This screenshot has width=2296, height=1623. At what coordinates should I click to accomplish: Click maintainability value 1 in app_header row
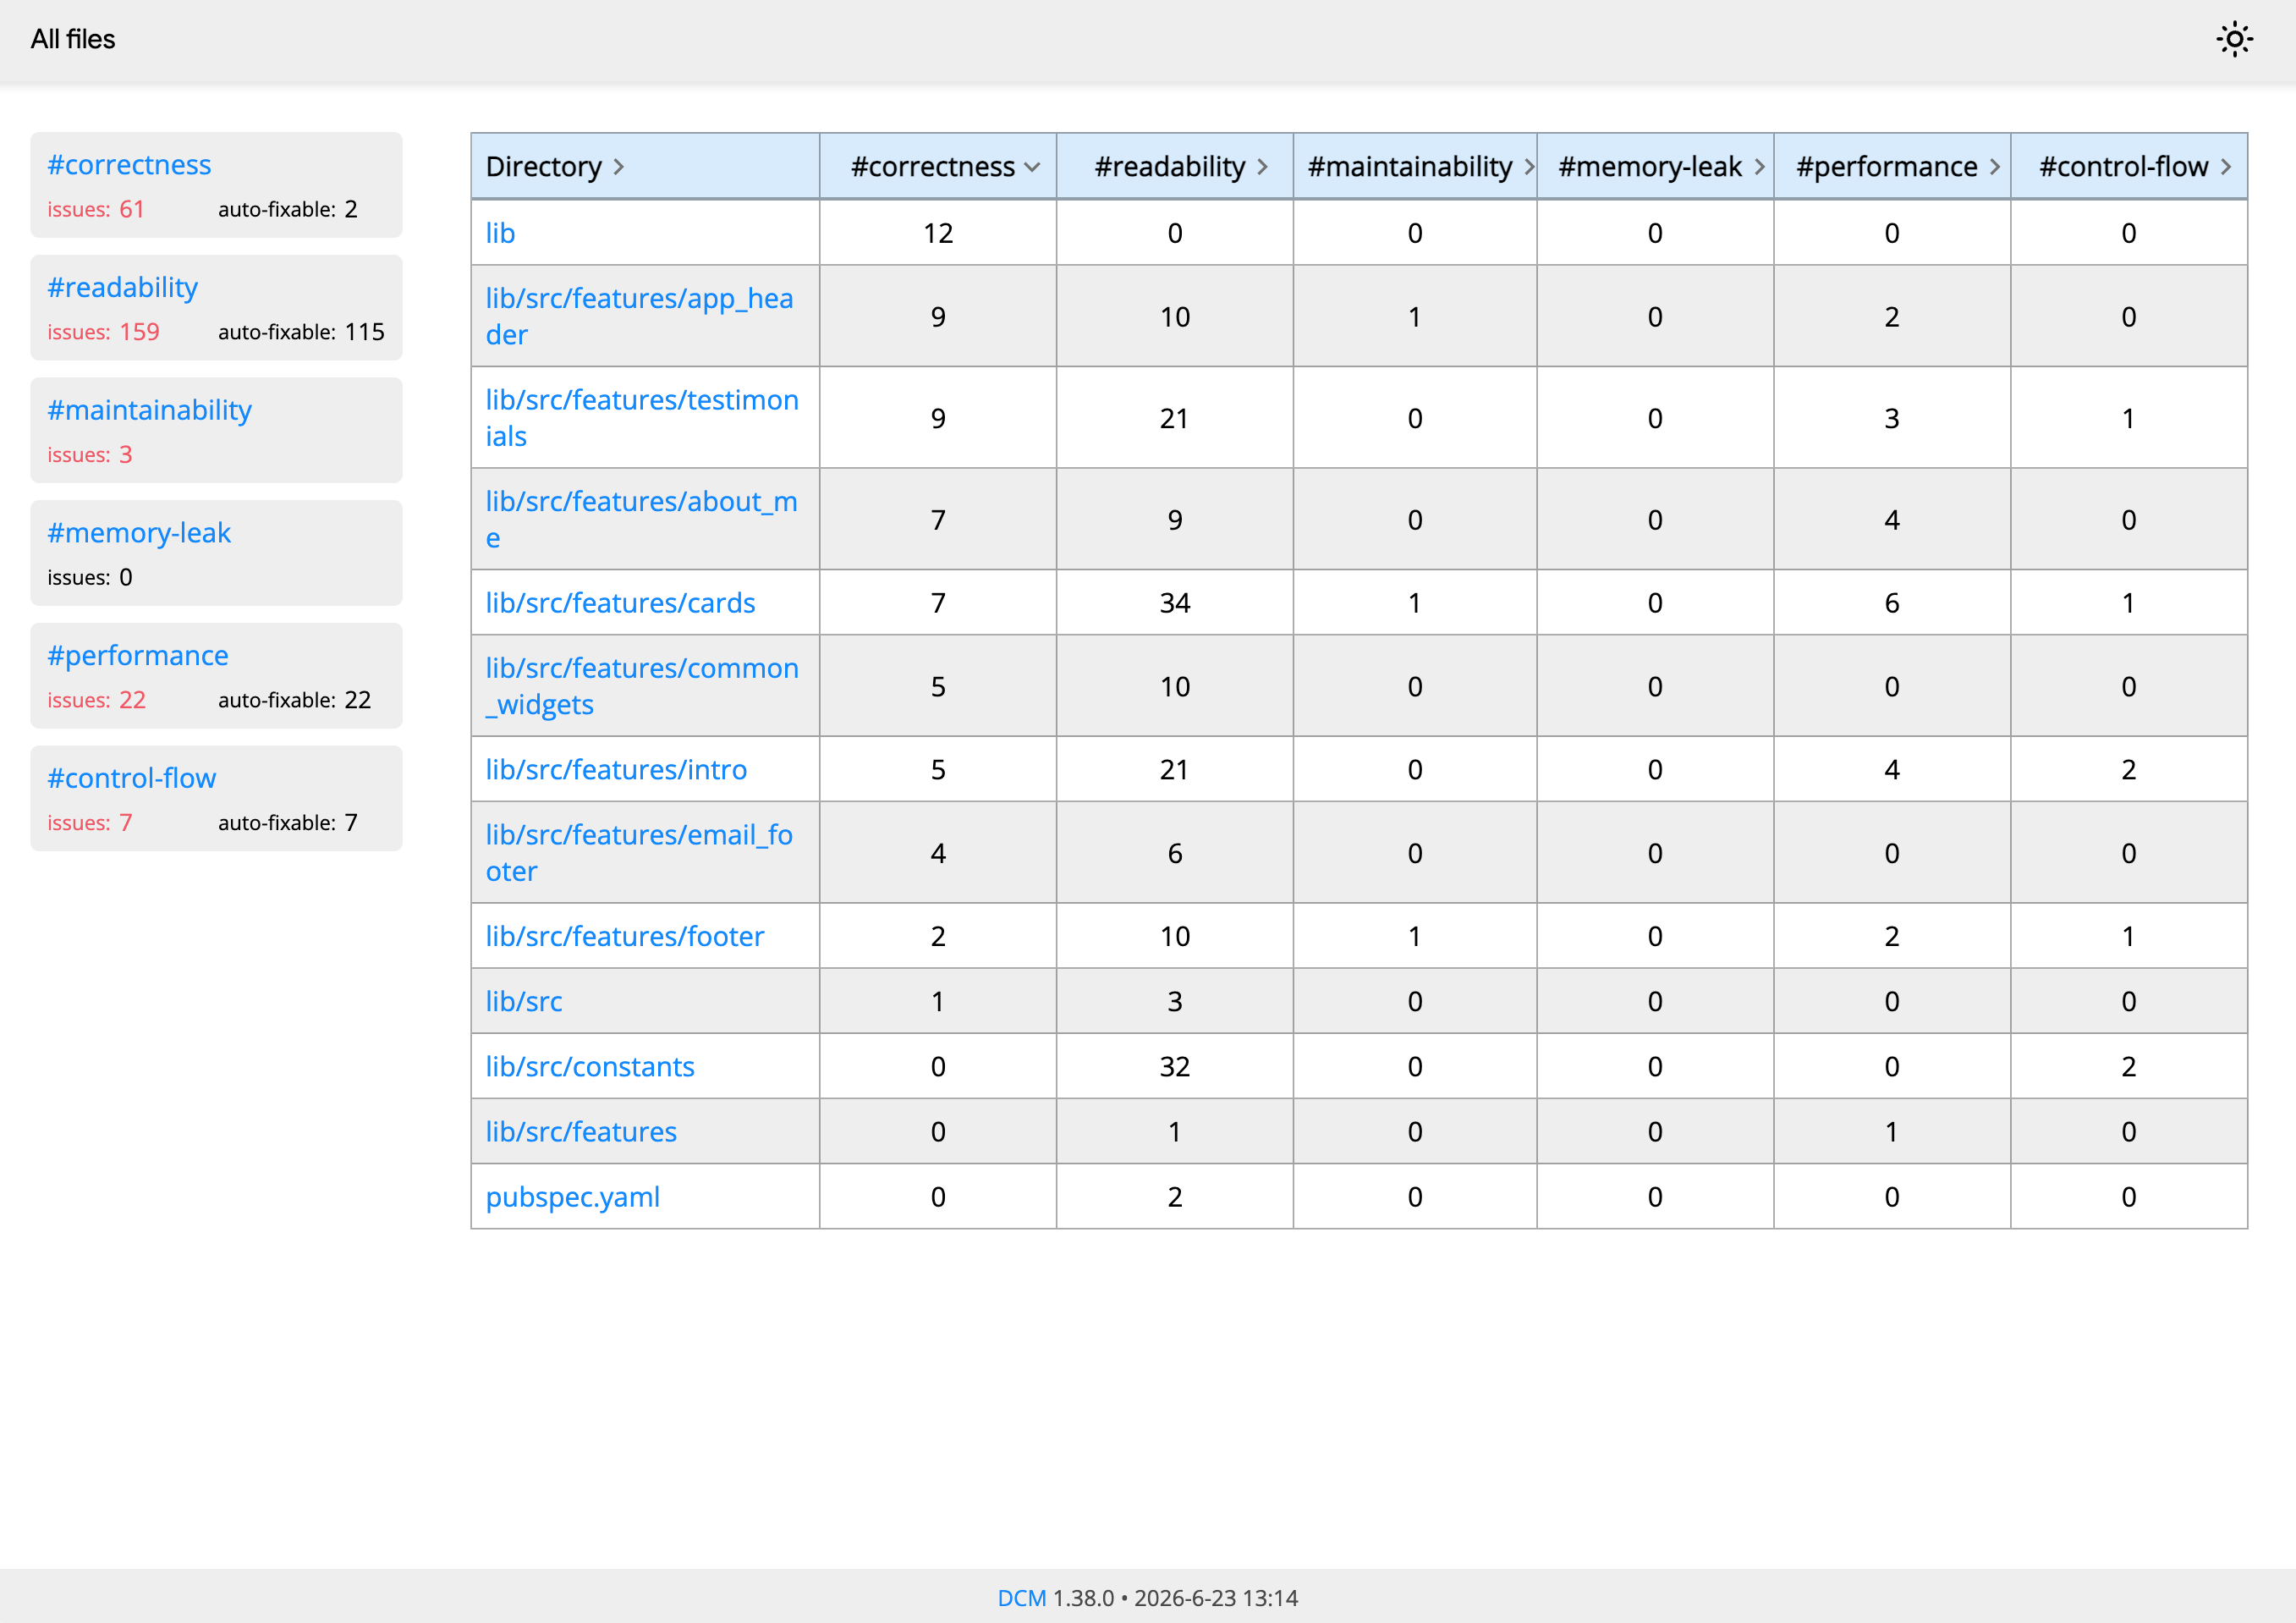coord(1415,317)
